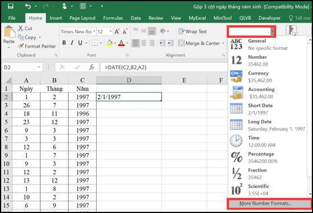Viewport: 313px width, 213px height.
Task: Open the font size dropdown
Action: [110, 31]
